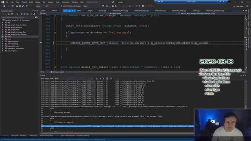Click the feedback icon beside Live Share
The image size is (251, 141).
pos(247,6)
